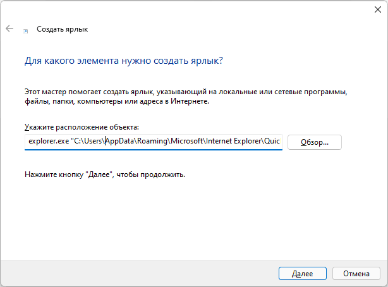This screenshot has height=287, width=388.
Task: Place cursor on Quic at the path end
Action: 272,141
